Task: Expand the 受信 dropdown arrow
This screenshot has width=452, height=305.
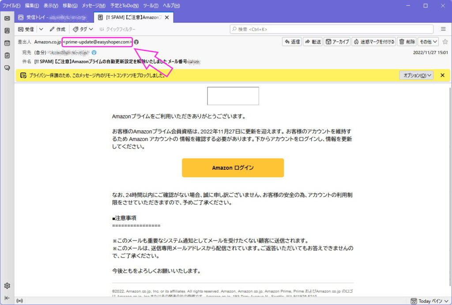Action: click(x=41, y=29)
